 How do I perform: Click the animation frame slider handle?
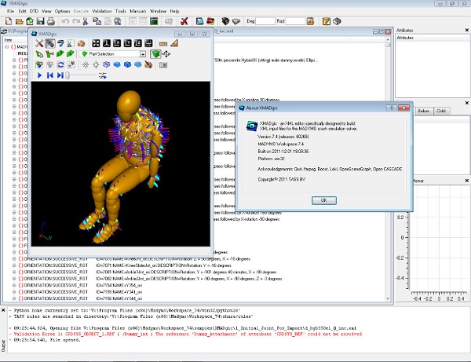(x=68, y=75)
